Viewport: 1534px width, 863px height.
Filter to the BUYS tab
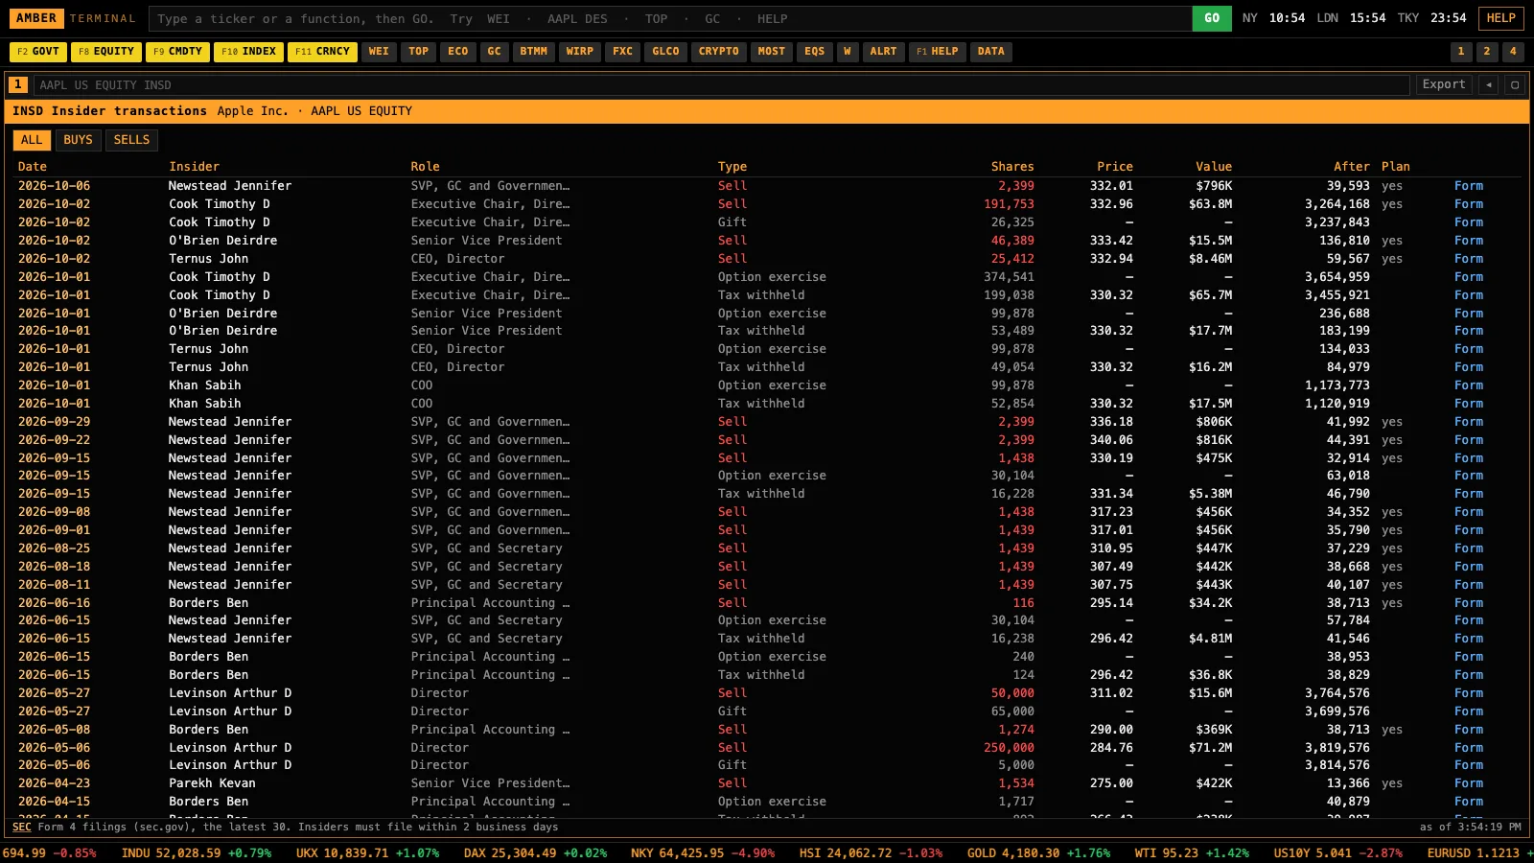pos(78,140)
